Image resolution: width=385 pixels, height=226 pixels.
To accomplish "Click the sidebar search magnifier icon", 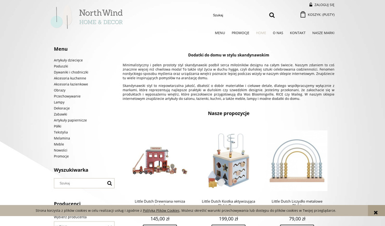I will (x=110, y=184).
